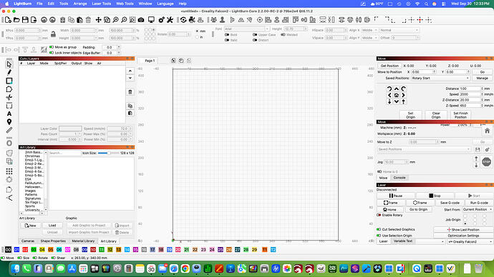Open Saved Positions Rotary Start dropdown
Viewport: 494px width, 277px height.
(x=440, y=78)
